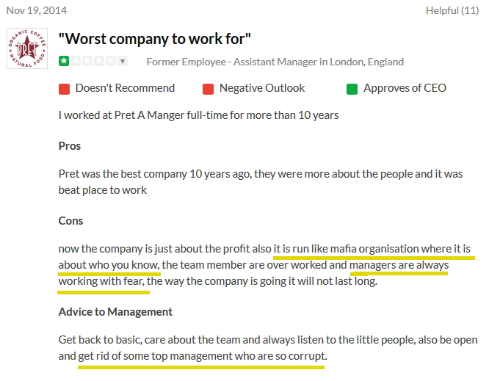Click the first green rating star

click(x=64, y=62)
